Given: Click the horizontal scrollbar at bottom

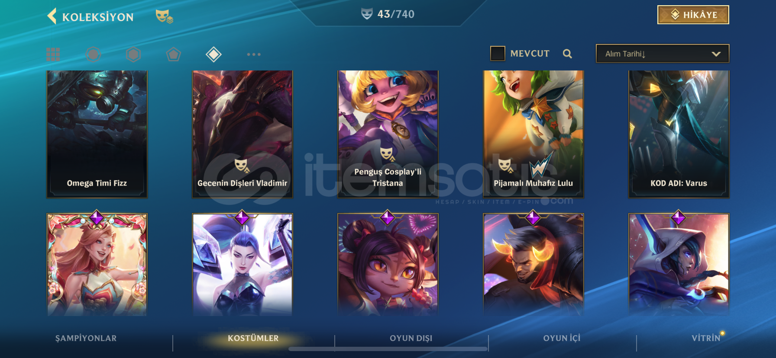Looking at the screenshot, I should (x=388, y=349).
